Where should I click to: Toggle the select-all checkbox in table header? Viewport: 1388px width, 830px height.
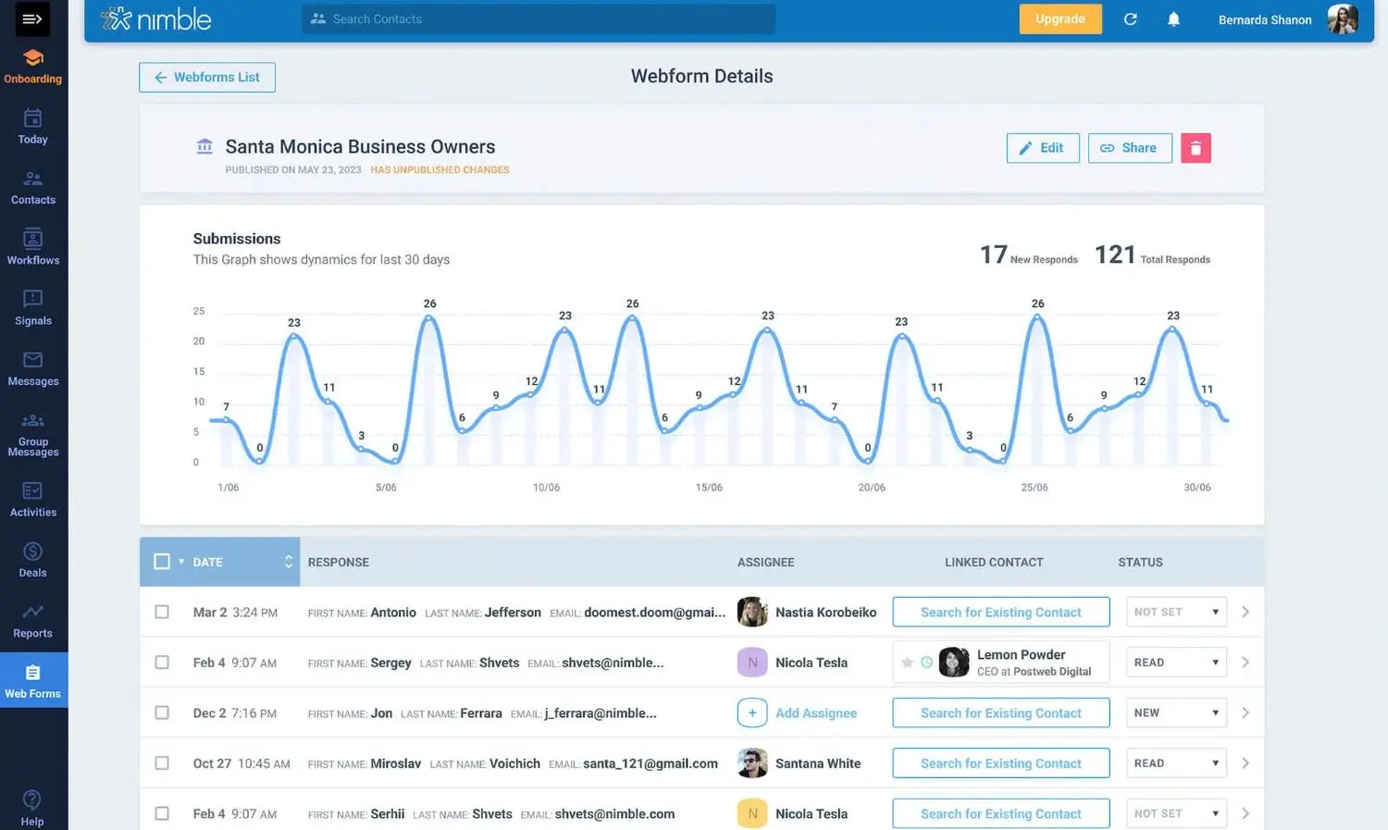click(x=162, y=562)
